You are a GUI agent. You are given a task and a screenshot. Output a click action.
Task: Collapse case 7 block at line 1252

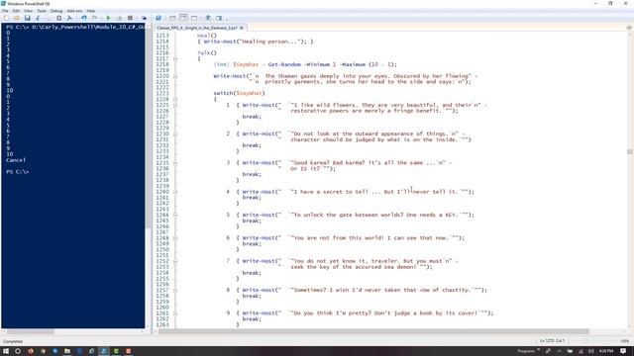pos(175,261)
